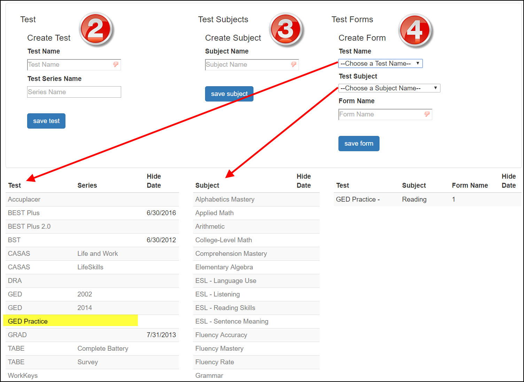Focus the Test Series Name input field

(x=74, y=92)
